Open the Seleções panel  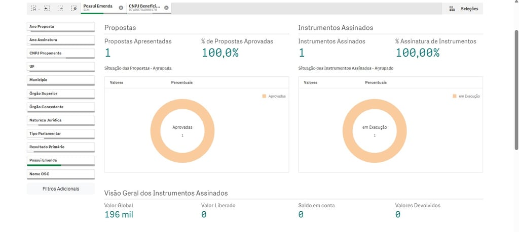point(462,9)
